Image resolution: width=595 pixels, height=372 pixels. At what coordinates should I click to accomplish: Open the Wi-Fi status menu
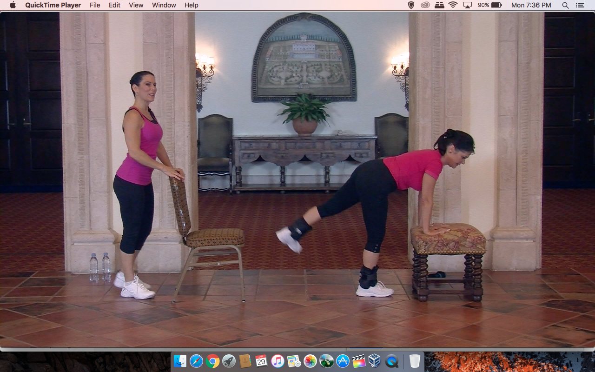(453, 5)
